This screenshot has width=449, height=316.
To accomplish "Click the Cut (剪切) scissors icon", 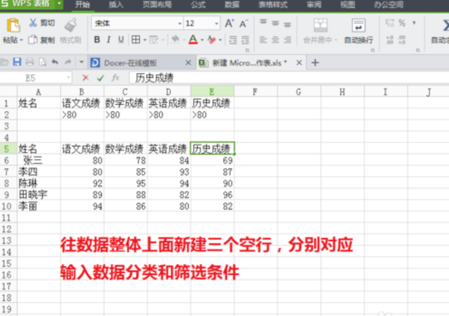I will pos(33,24).
